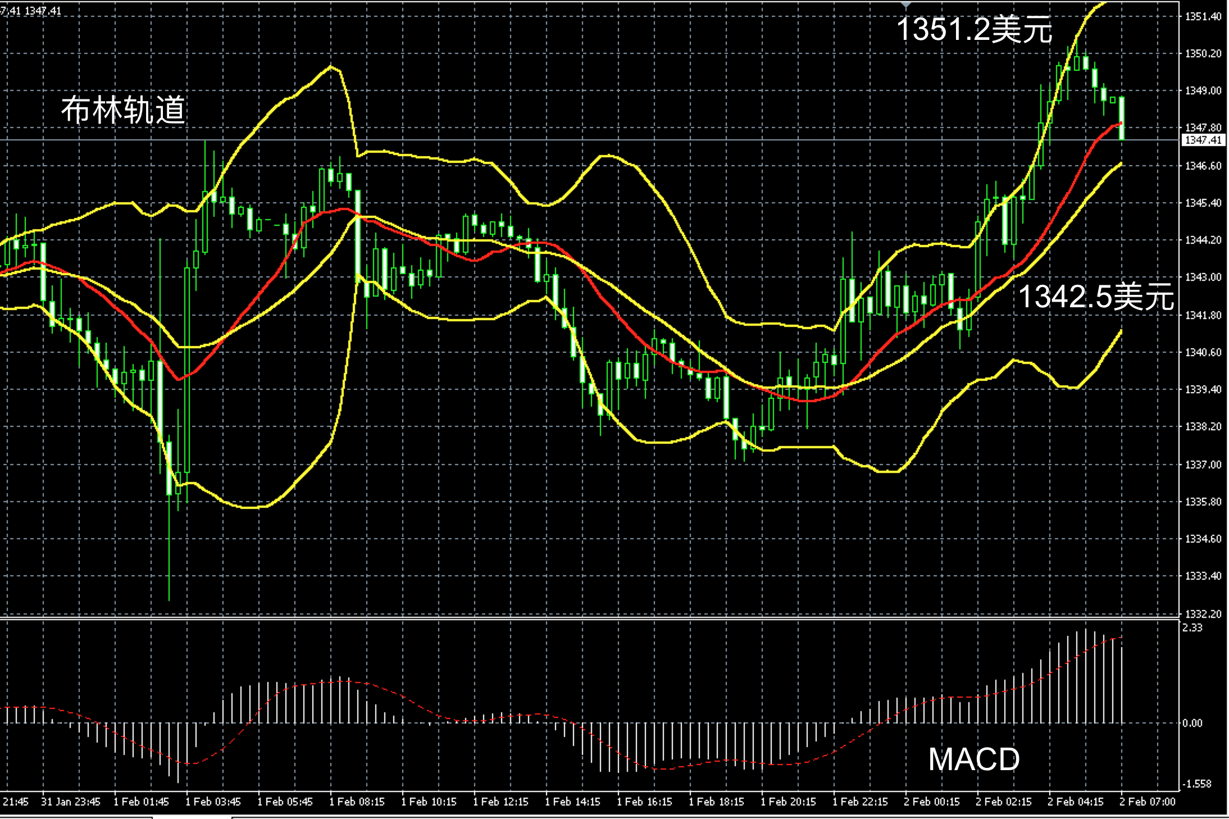The width and height of the screenshot is (1229, 819).
Task: Click the 2 Feb 07:00 time label
Action: pos(1147,802)
